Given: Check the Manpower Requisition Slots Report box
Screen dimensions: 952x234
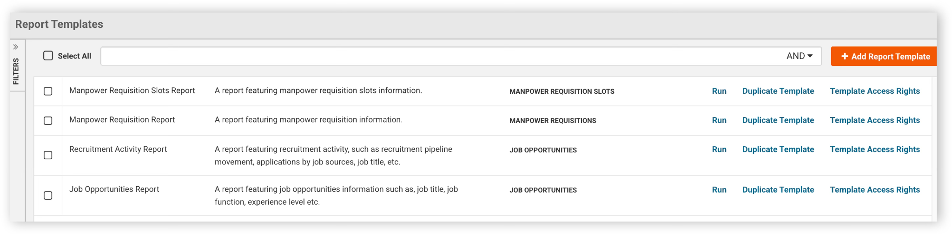Looking at the screenshot, I should coord(48,91).
